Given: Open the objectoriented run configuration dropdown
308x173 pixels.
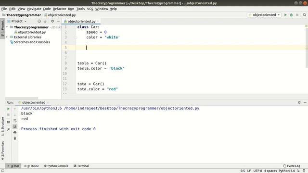Looking at the screenshot, I should coord(264,15).
